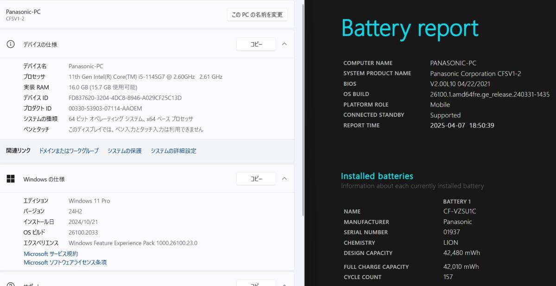This screenshot has width=556, height=286.
Task: Select version value 24H2
Action: tap(75, 211)
